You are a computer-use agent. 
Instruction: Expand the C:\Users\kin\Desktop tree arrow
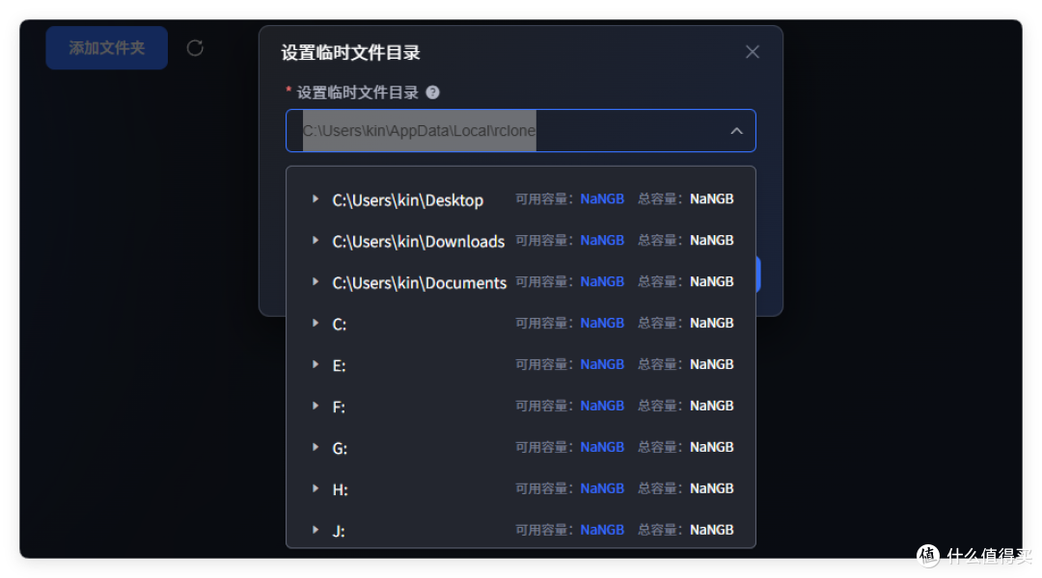[315, 199]
